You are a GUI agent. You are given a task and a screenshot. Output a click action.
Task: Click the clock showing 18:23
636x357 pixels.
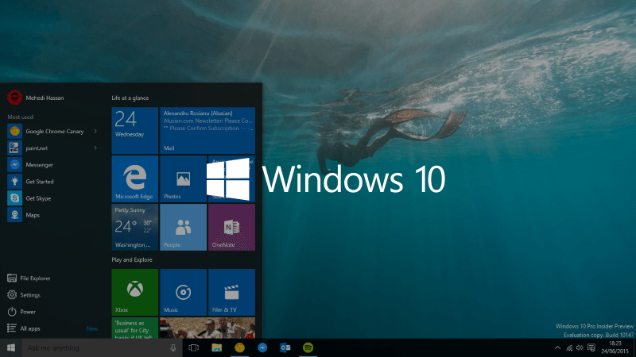(x=615, y=347)
